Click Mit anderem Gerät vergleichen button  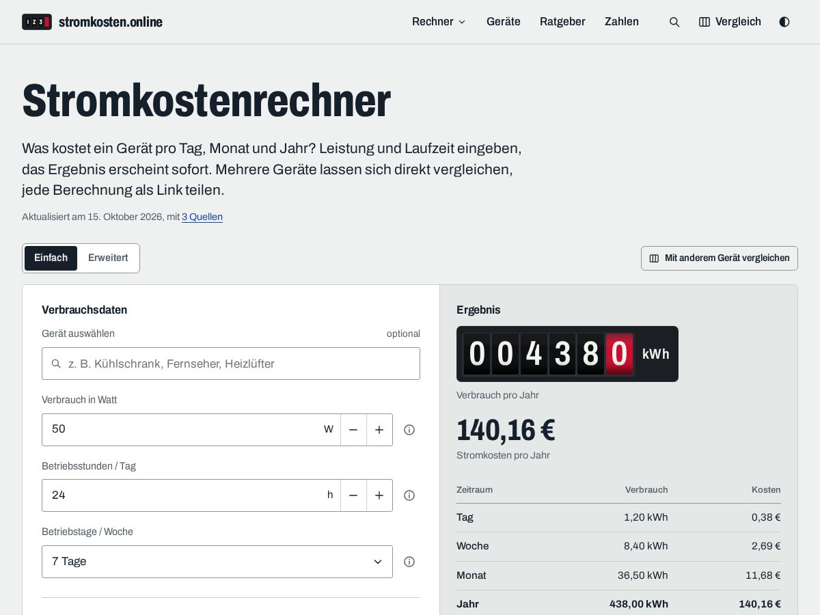click(720, 258)
